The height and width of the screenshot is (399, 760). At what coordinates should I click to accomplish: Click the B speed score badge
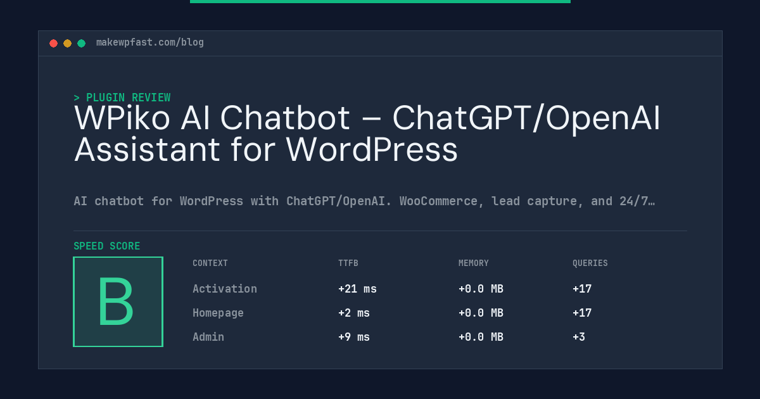click(118, 301)
